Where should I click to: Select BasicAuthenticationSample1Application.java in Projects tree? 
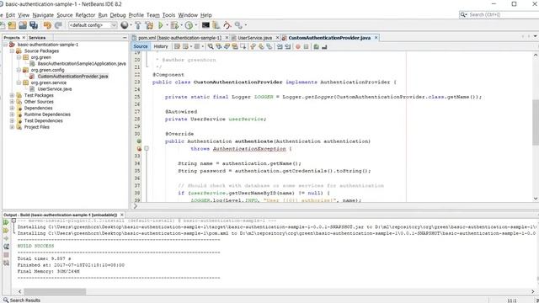click(82, 64)
